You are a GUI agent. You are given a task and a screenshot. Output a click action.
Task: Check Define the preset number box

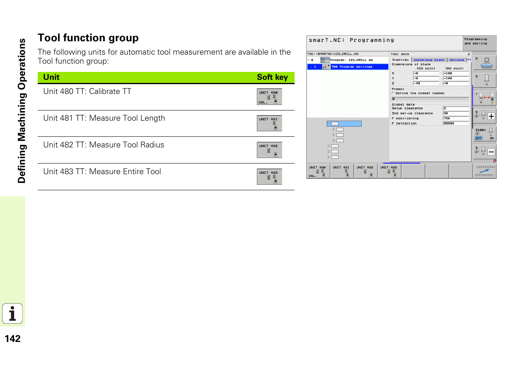(x=393, y=94)
